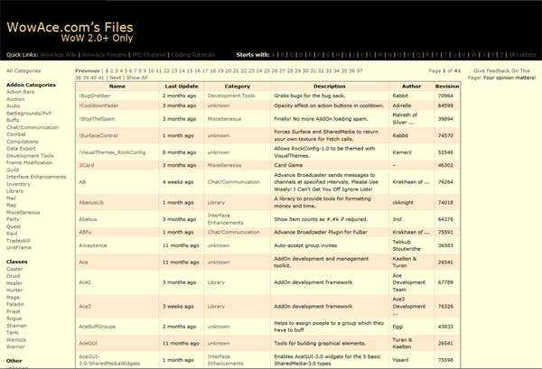The height and width of the screenshot is (369, 542).
Task: Open the WowAce Wiki quick link
Action: coord(58,55)
